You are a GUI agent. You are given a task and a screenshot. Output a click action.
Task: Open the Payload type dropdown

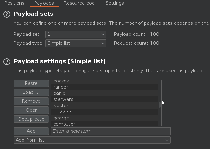tap(76, 43)
